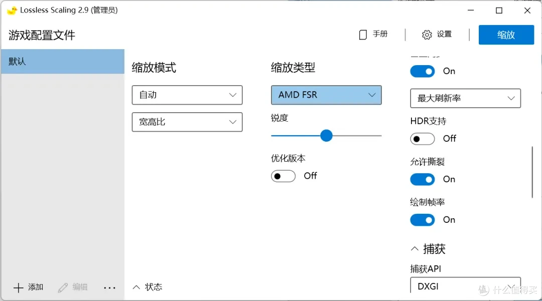Disable the 允许撕裂 switch
Screen dimensions: 542x301
[423, 179]
